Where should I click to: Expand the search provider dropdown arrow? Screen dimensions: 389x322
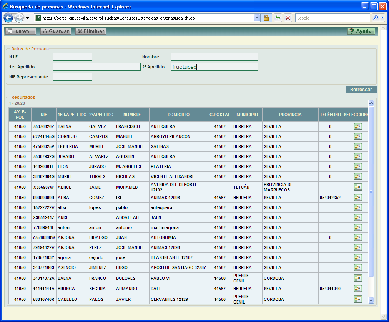pos(382,18)
